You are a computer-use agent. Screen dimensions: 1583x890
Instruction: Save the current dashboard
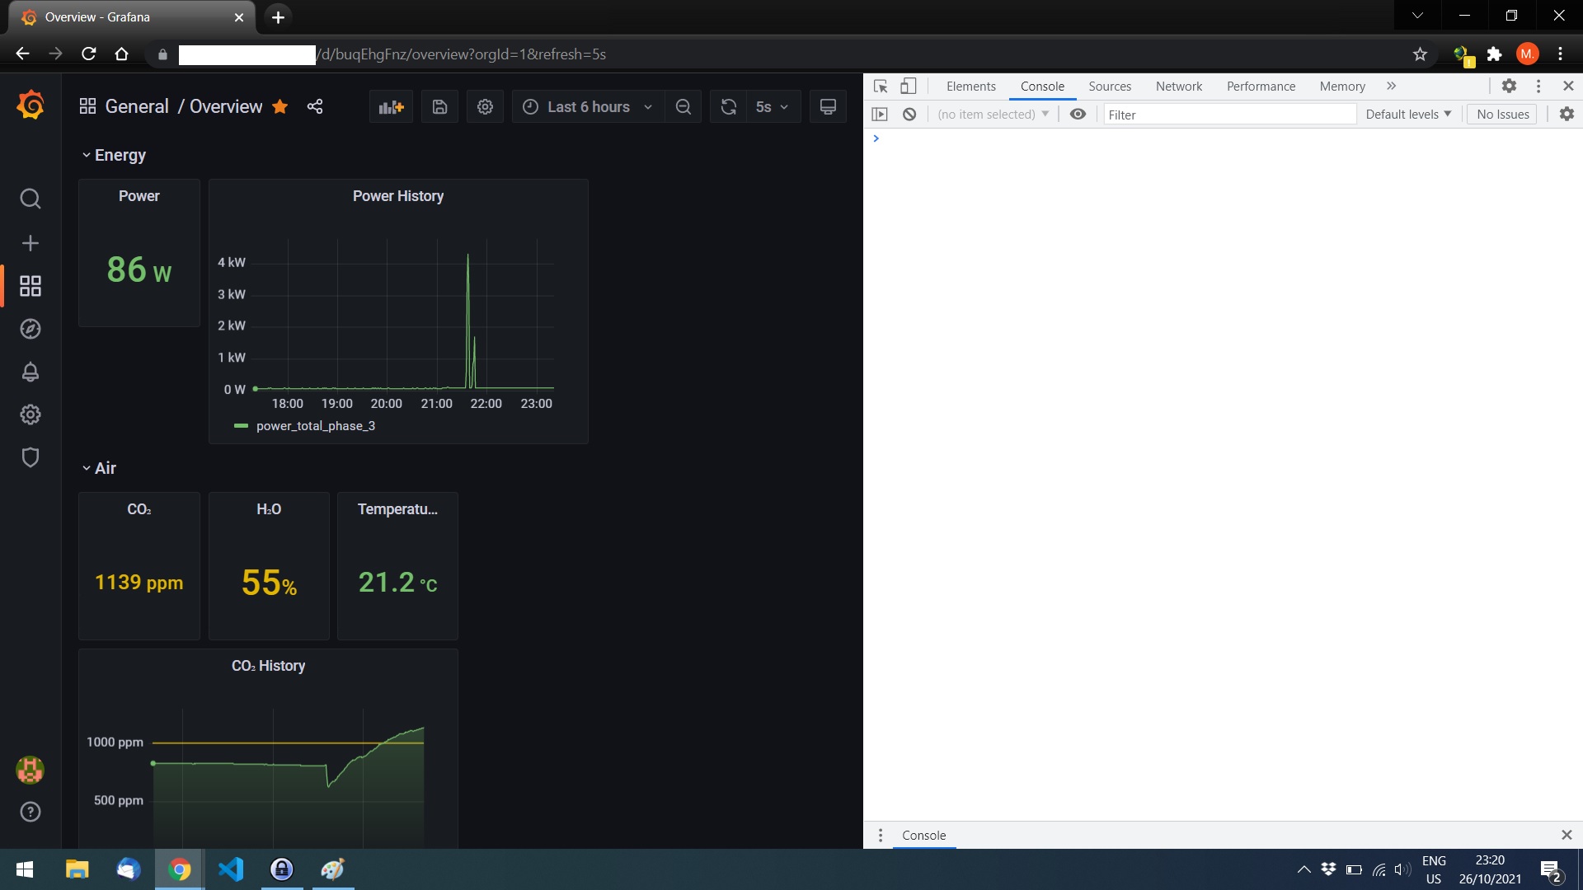[439, 106]
